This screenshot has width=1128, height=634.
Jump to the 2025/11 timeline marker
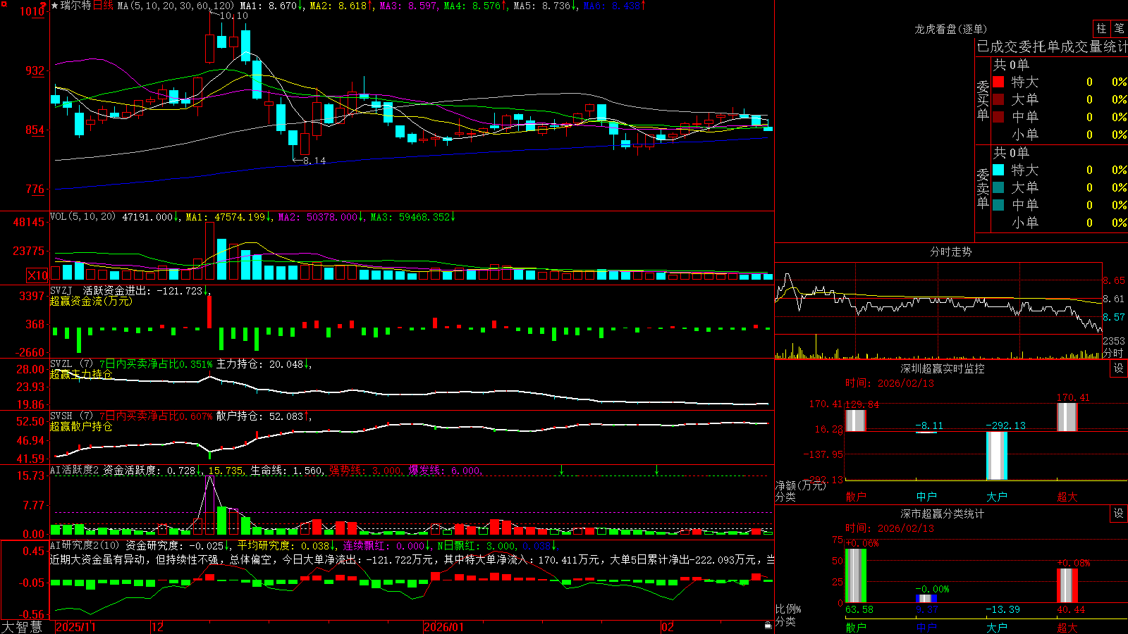tap(75, 627)
